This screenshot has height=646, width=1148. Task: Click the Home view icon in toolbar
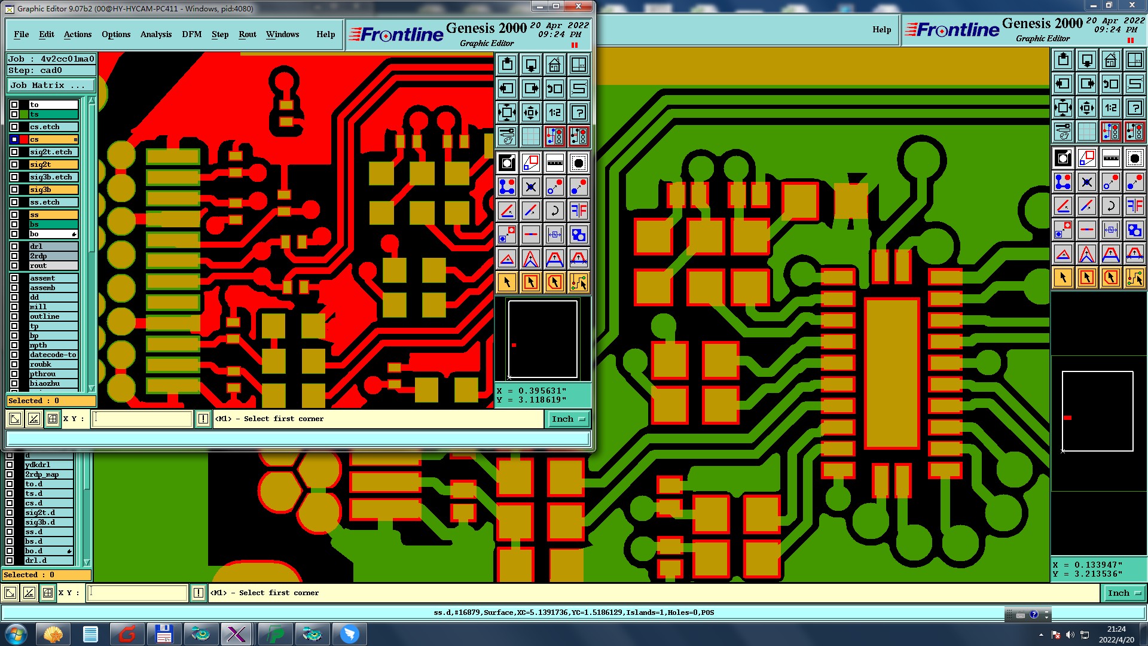point(554,65)
